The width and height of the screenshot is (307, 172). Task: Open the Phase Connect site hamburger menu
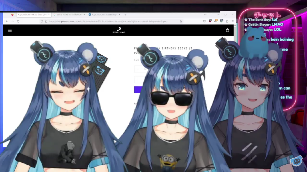point(10,30)
